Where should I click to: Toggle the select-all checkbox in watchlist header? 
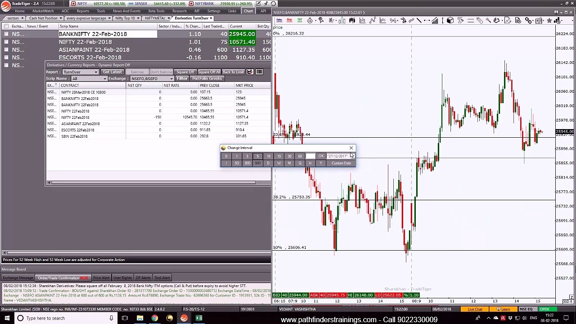click(6, 26)
